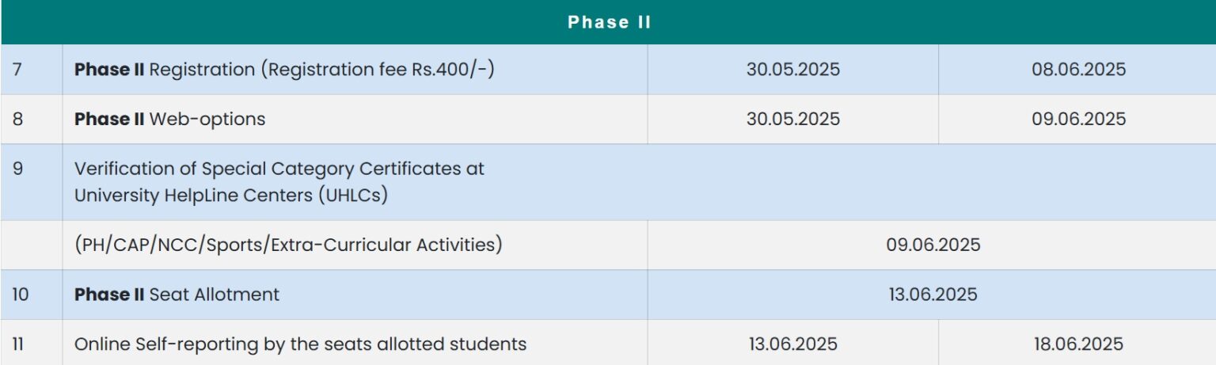1216x365 pixels.
Task: Select Verification of Special Category Certificates text
Action: [x=279, y=182]
